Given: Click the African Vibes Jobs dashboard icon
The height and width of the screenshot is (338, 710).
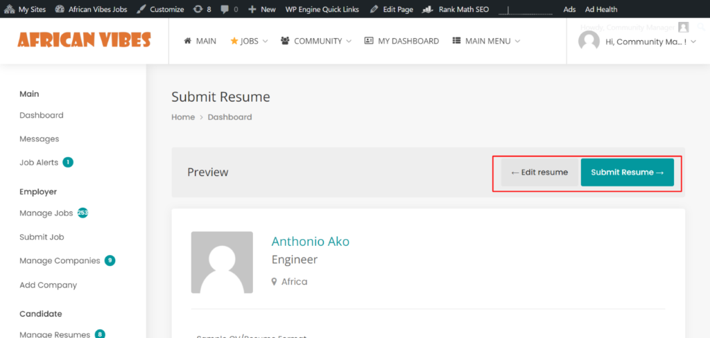Looking at the screenshot, I should tap(60, 9).
